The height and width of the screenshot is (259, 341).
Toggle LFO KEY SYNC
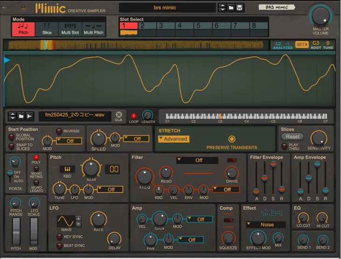pos(59,237)
